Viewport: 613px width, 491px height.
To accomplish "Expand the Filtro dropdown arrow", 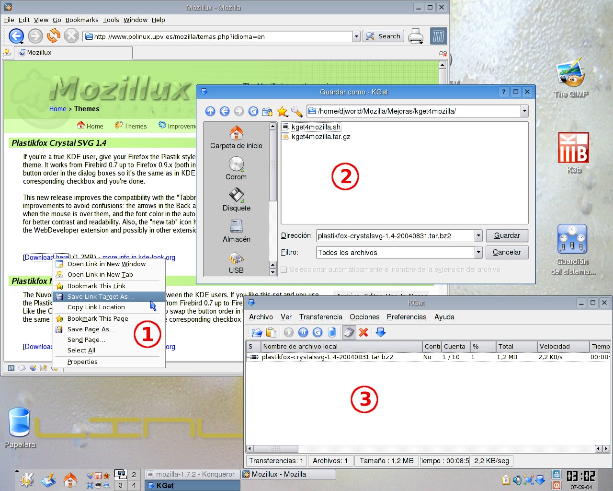I will click(478, 252).
